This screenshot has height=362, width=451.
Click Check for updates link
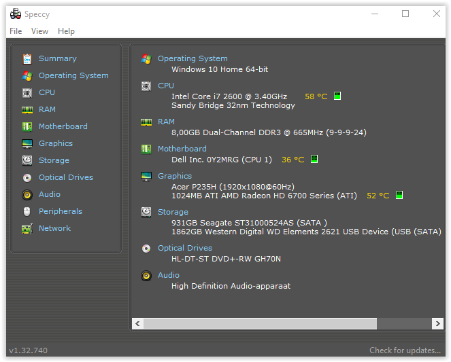[405, 350]
